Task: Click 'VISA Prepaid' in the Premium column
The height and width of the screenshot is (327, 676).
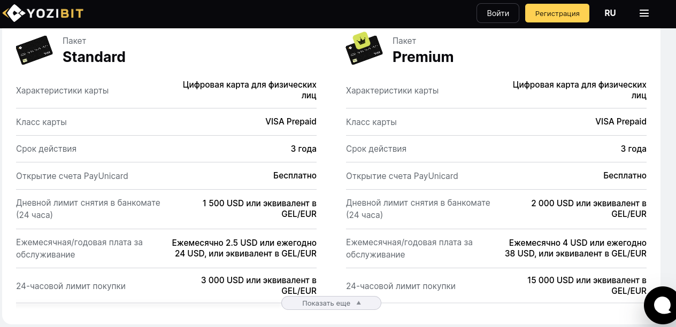Action: coord(621,121)
